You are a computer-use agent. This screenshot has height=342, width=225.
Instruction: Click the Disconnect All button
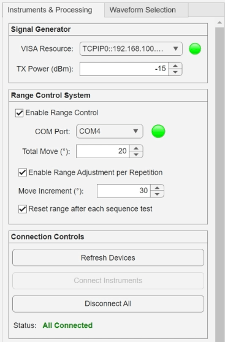click(108, 303)
